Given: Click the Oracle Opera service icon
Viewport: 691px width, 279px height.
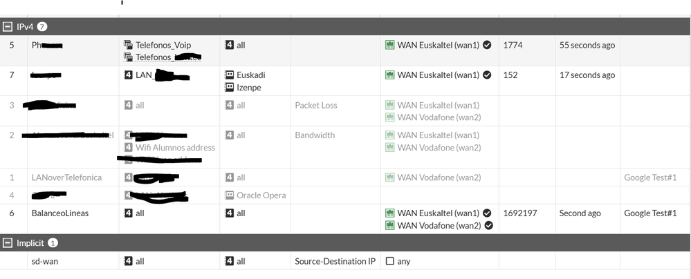Looking at the screenshot, I should 229,195.
